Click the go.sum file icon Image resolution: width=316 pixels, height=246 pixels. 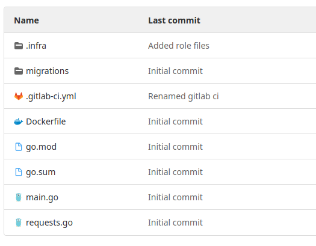click(19, 172)
